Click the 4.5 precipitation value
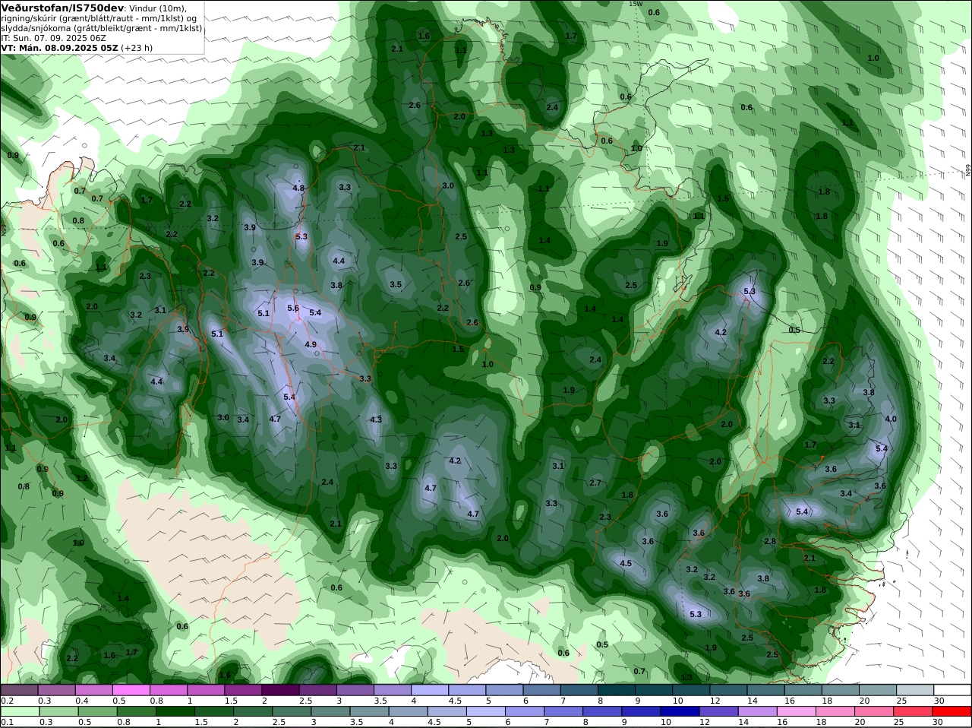 626,564
